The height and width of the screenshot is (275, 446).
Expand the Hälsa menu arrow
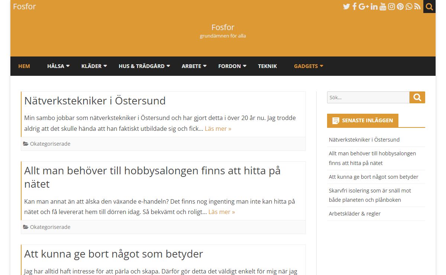coord(68,66)
